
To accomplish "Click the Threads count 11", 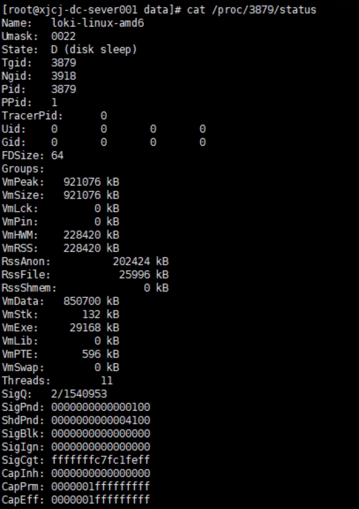I will [x=107, y=381].
